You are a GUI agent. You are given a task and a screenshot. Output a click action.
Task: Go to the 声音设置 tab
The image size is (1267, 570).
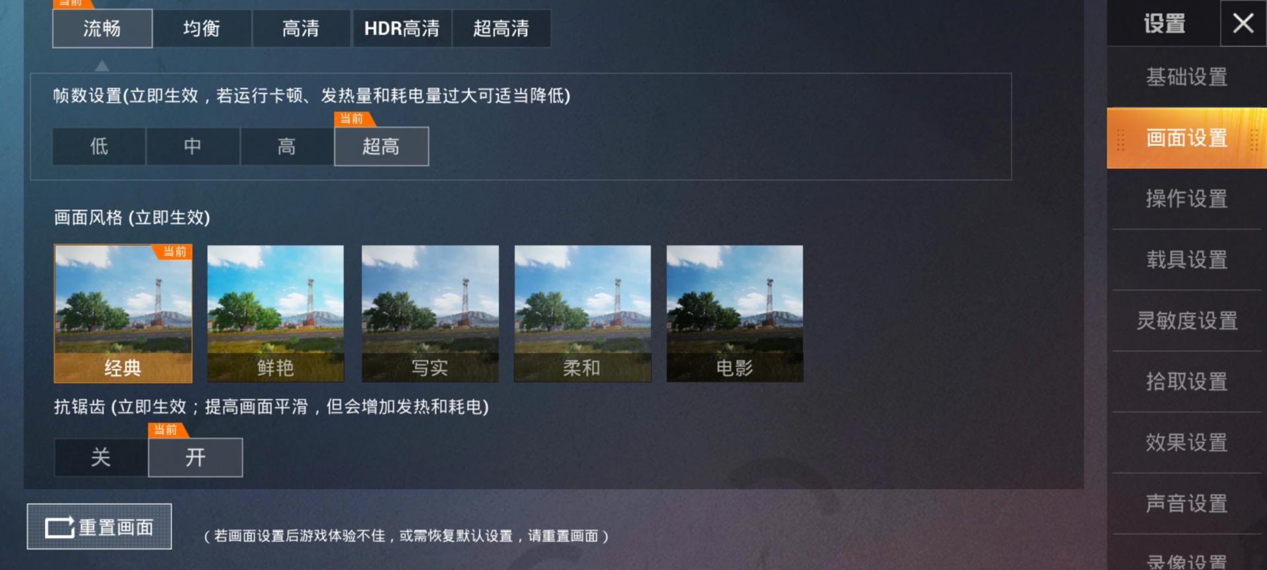coord(1186,503)
